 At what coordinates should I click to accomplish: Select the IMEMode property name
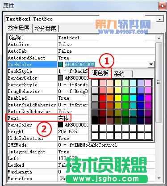click(x=17, y=145)
